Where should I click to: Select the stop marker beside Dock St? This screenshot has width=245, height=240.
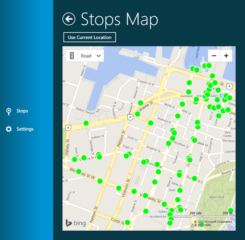coord(75,159)
